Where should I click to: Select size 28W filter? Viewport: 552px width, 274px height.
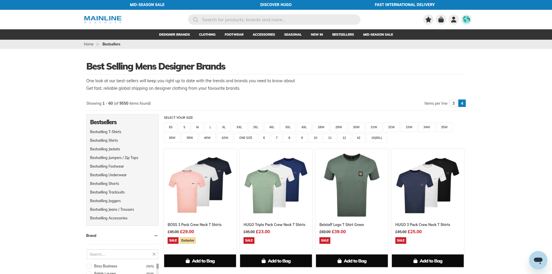321,127
